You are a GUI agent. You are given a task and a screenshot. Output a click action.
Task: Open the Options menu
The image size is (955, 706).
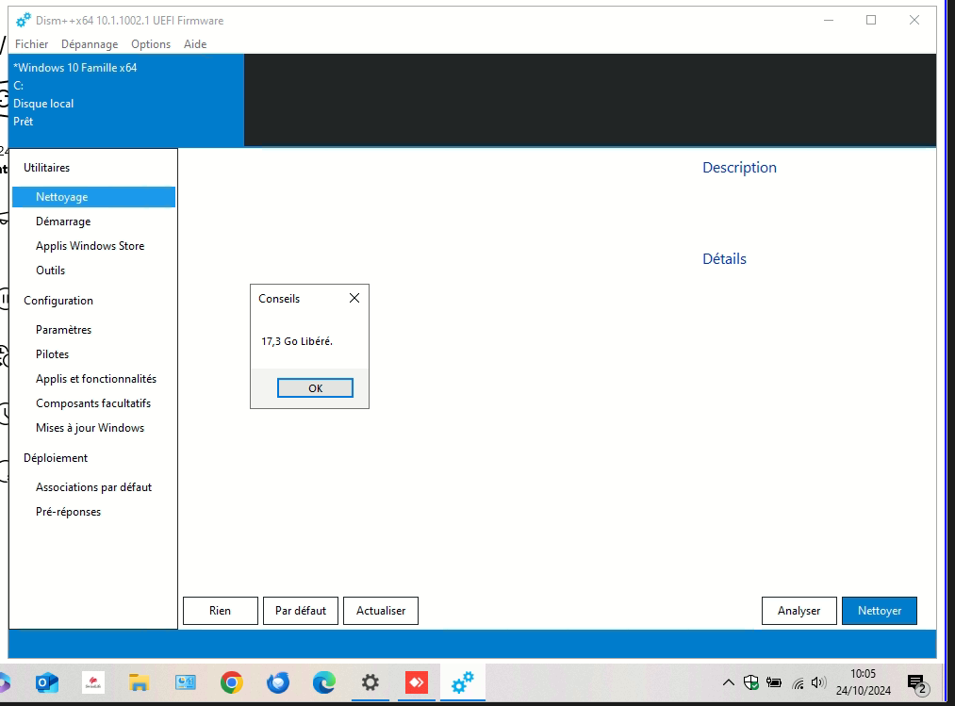151,44
